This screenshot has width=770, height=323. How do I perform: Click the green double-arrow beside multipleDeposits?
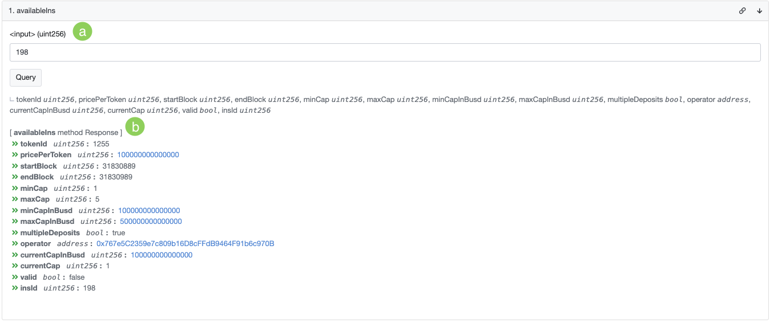[15, 233]
